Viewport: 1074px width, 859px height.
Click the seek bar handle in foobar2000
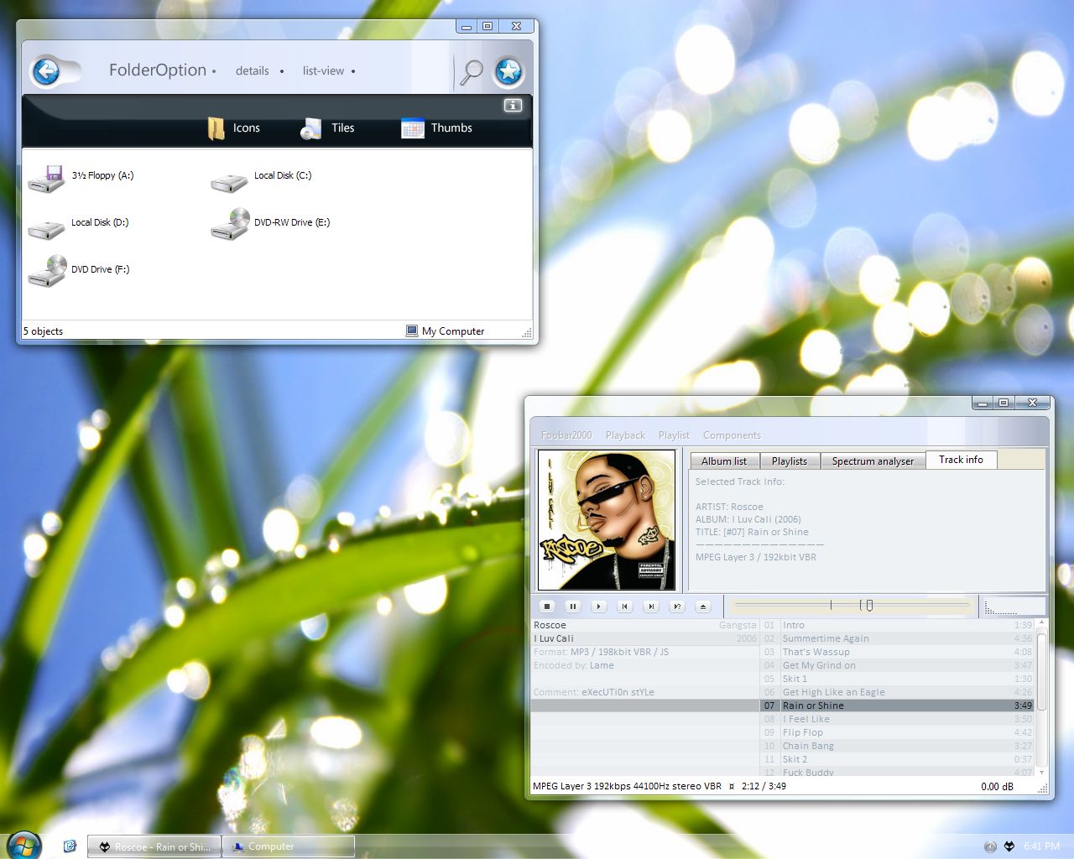click(x=869, y=605)
